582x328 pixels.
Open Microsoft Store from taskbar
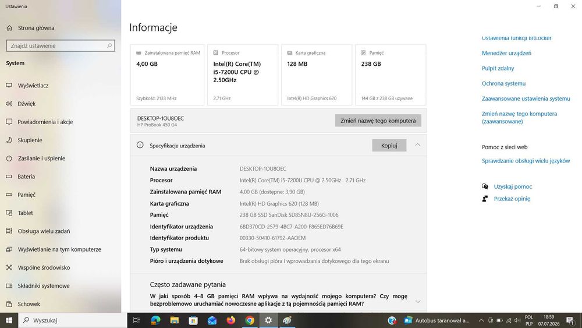tap(193, 320)
